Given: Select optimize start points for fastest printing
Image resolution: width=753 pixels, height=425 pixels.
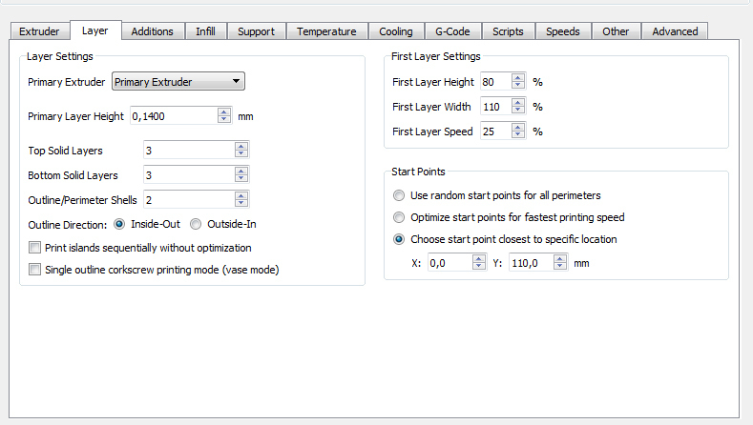Looking at the screenshot, I should click(x=400, y=217).
